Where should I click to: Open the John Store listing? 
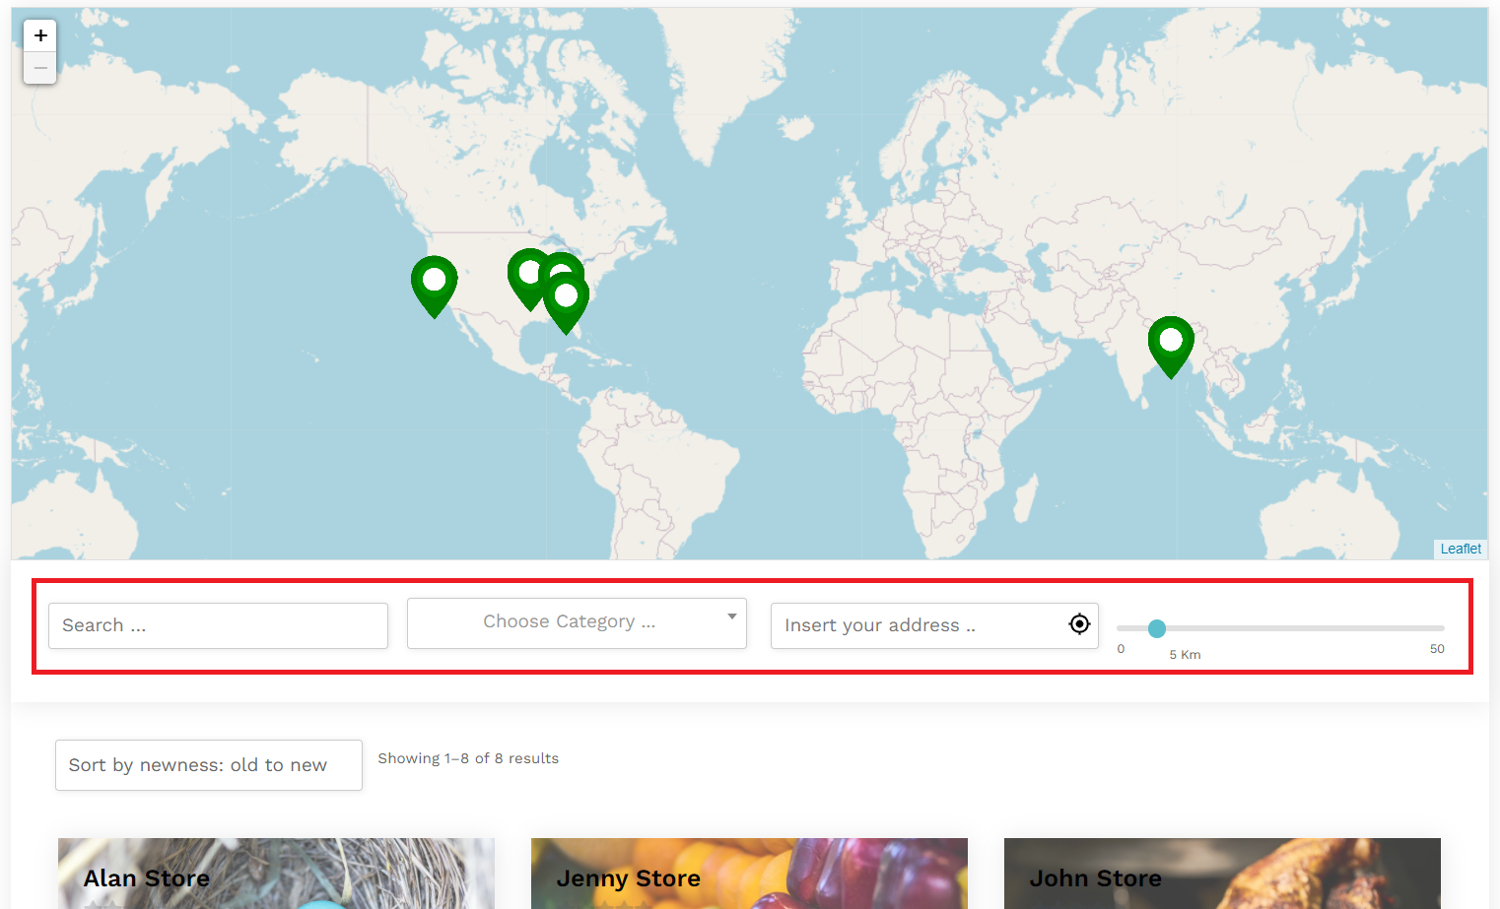tap(1095, 877)
